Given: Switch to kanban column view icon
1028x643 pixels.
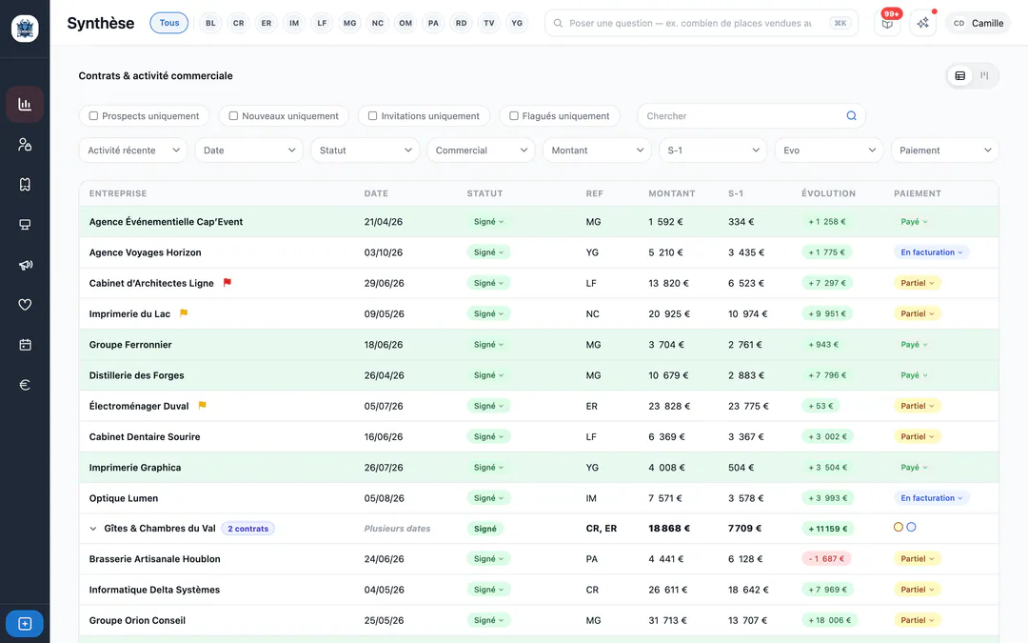Looking at the screenshot, I should click(984, 75).
